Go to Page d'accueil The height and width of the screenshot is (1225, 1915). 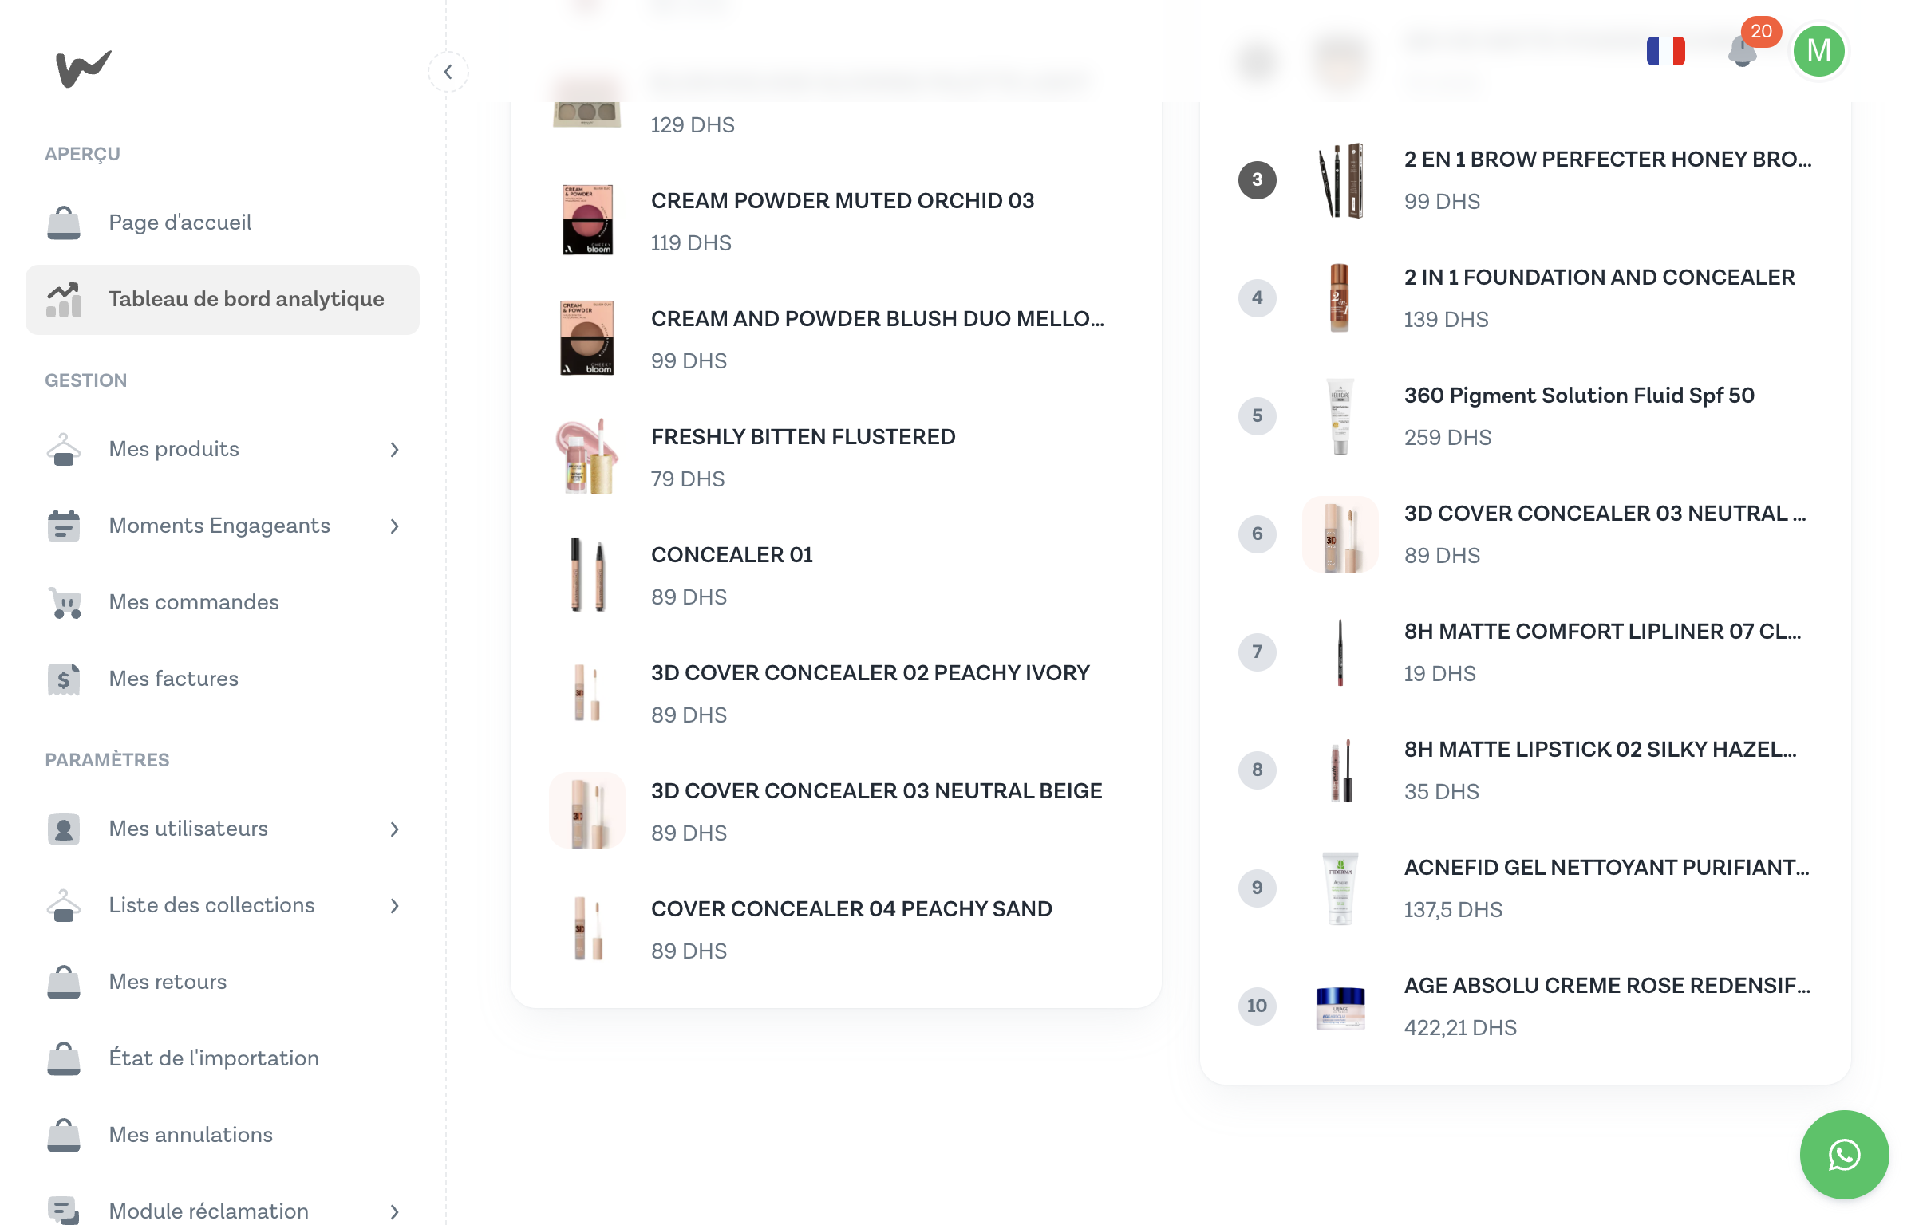180,223
